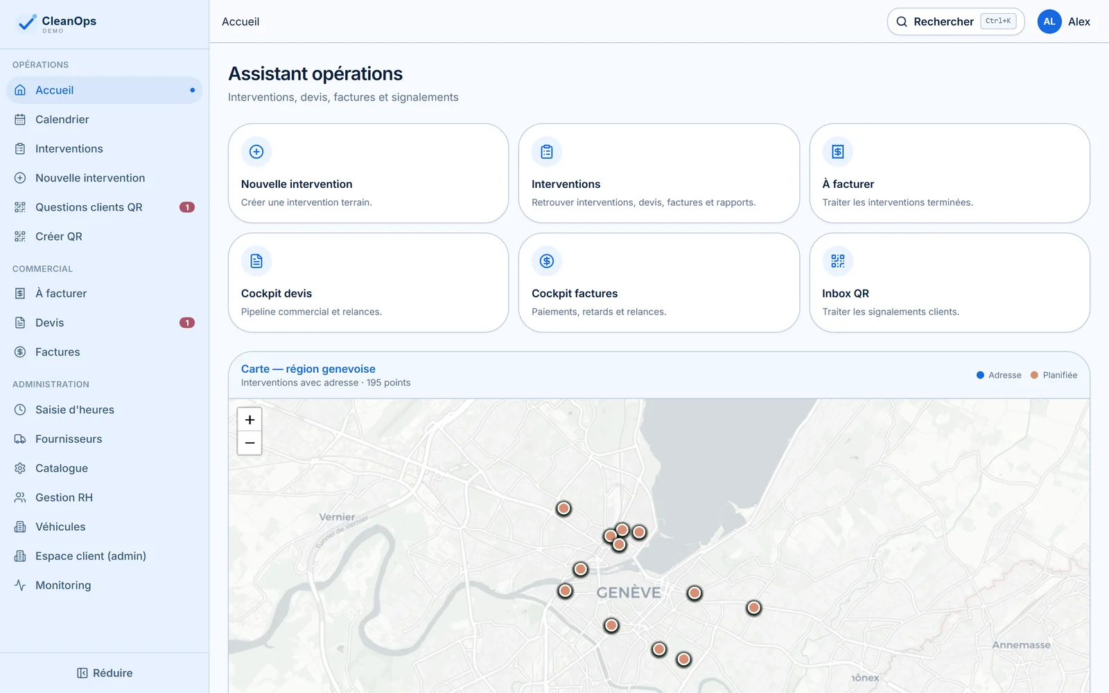Image resolution: width=1109 pixels, height=693 pixels.
Task: Open the Calendrier menu item
Action: click(x=104, y=119)
